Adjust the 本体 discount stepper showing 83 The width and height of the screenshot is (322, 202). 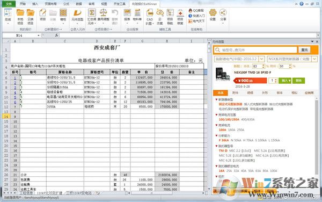coord(264,66)
